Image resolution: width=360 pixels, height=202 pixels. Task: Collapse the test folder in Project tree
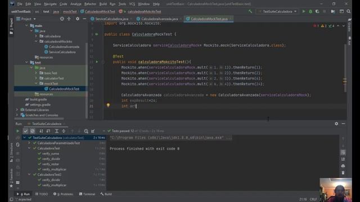point(26,62)
